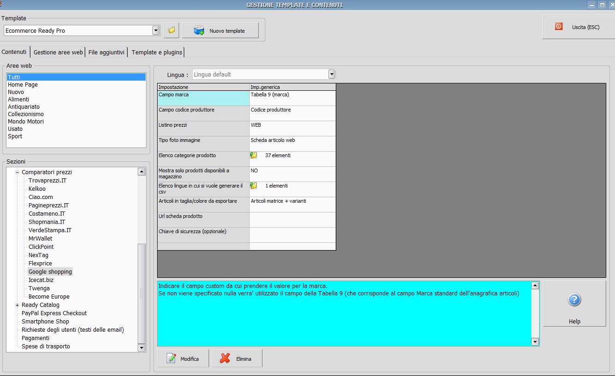Click the description box scroll-down arrow
The image size is (615, 376).
coord(535,342)
